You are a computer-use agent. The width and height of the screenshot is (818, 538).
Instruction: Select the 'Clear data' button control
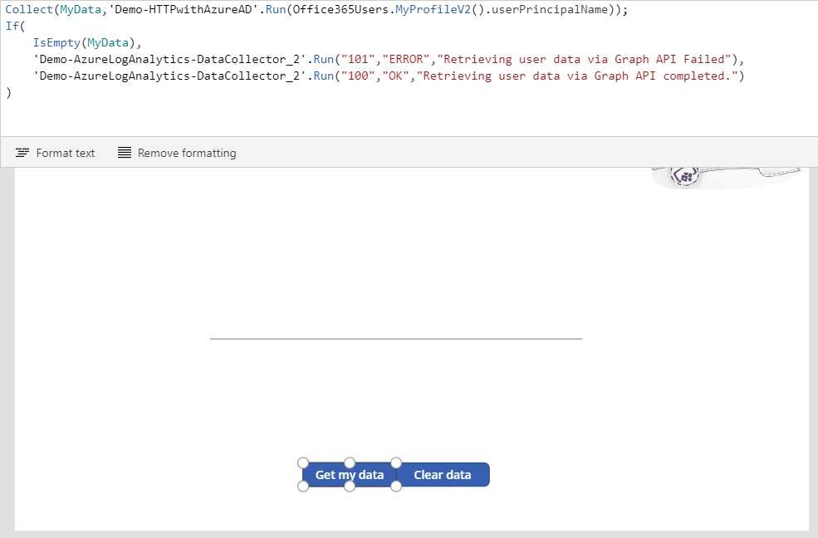click(x=443, y=474)
